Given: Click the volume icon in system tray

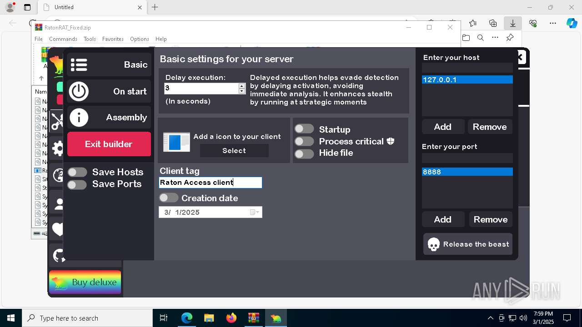Looking at the screenshot, I should (523, 318).
